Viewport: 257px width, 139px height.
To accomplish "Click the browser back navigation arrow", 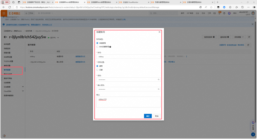I will 4,7.
